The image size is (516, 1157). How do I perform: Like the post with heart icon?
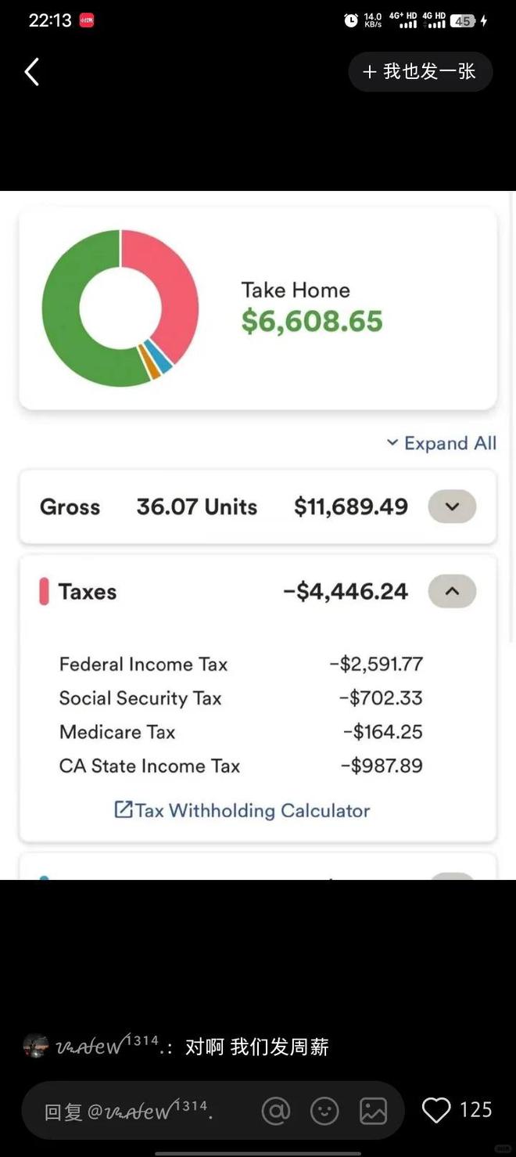click(436, 1110)
